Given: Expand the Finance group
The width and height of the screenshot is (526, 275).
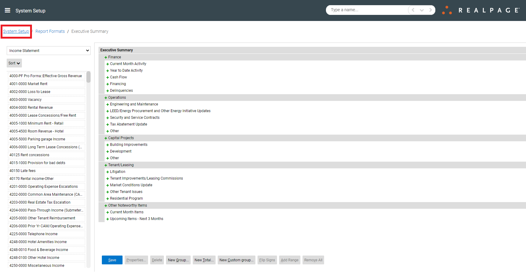Looking at the screenshot, I should (106, 57).
